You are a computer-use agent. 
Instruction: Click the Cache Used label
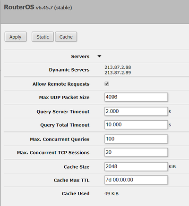pos(76,193)
